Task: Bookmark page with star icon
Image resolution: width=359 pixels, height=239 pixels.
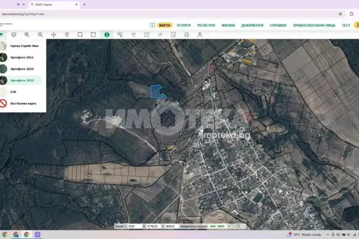Action: [x=341, y=14]
